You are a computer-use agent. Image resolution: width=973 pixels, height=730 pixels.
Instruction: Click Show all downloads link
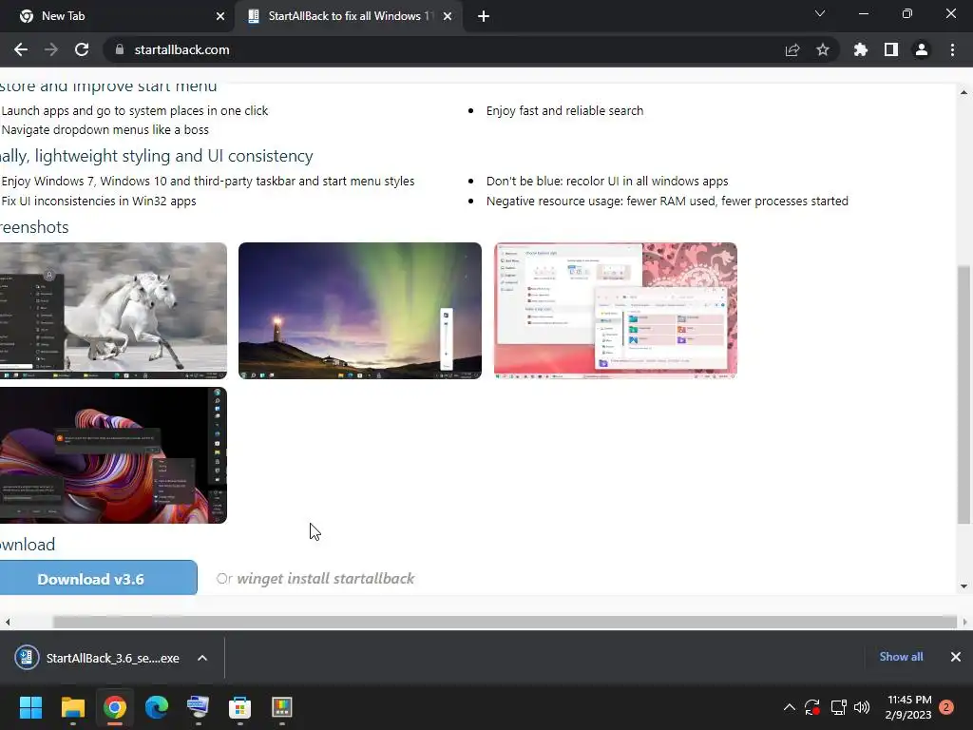point(901,657)
